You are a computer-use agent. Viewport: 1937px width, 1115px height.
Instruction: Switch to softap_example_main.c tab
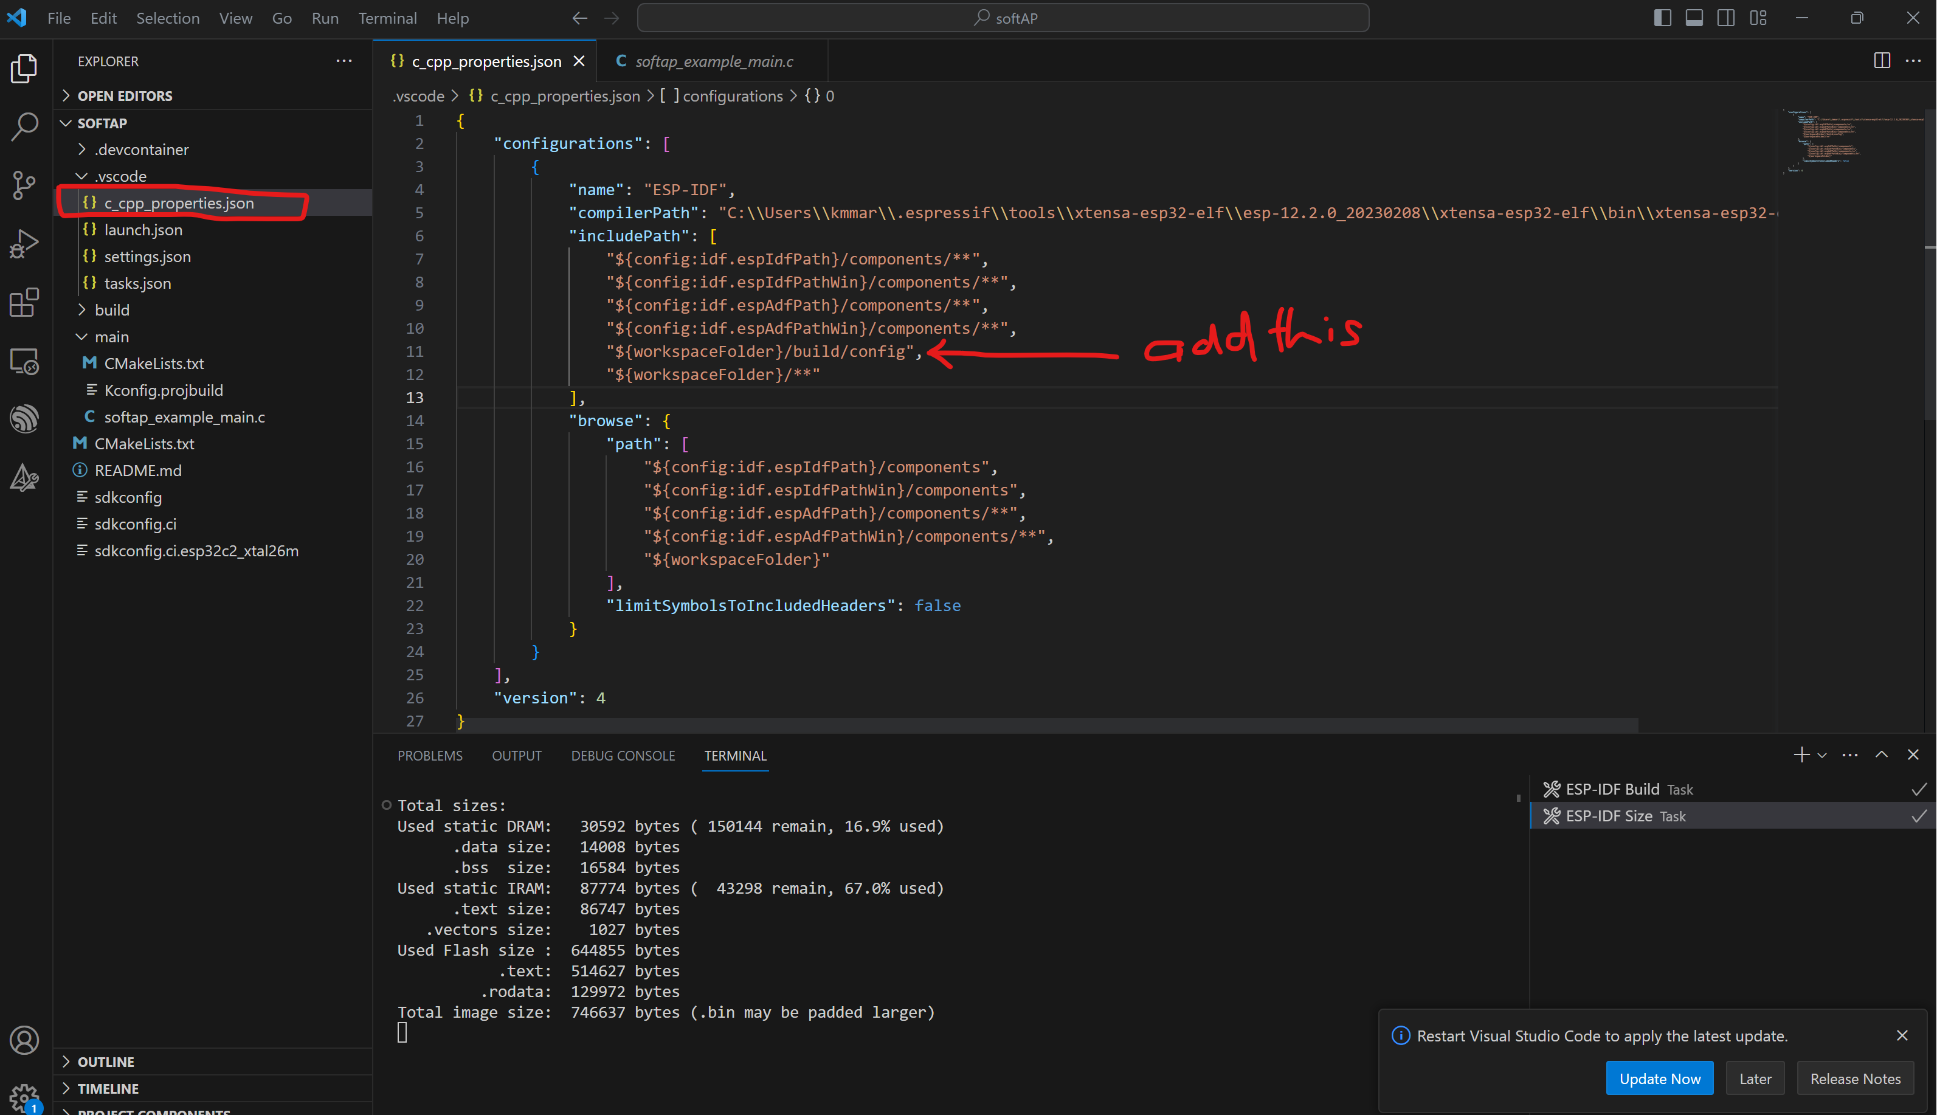pos(712,61)
